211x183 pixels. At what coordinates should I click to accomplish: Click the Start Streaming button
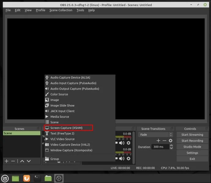tap(192, 135)
